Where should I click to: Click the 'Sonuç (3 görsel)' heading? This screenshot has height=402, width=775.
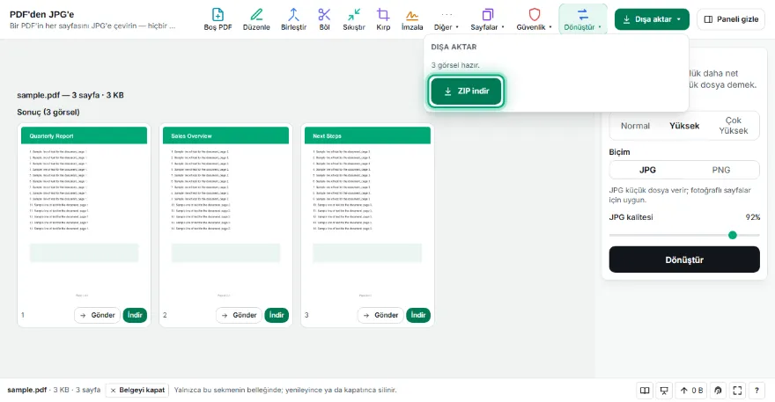click(48, 112)
